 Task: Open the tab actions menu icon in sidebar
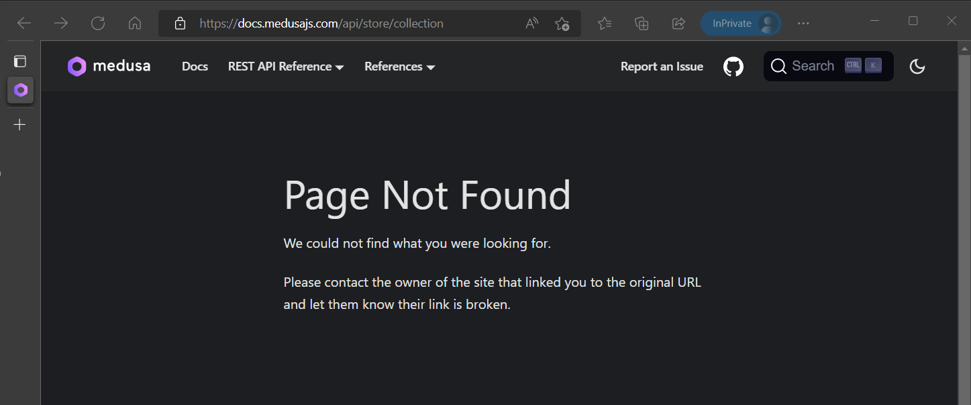[x=20, y=61]
